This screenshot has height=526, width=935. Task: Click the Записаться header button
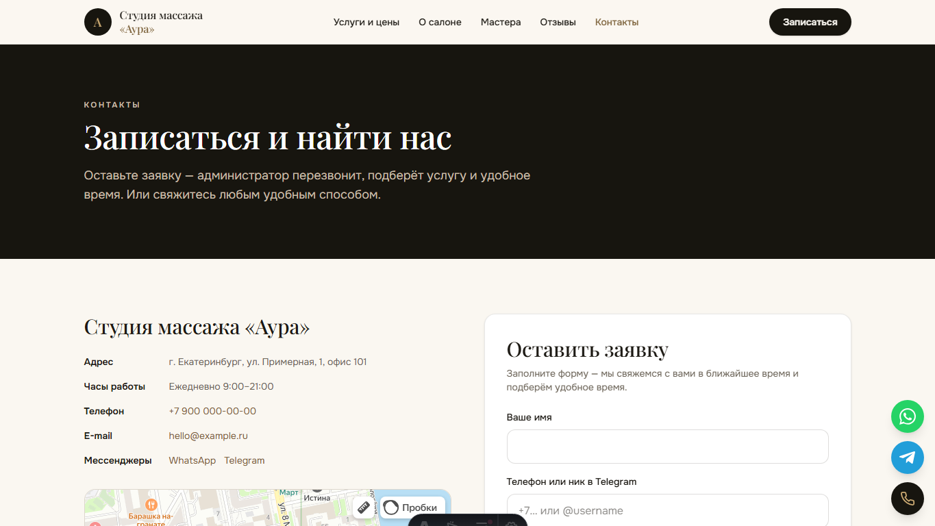[x=810, y=22]
